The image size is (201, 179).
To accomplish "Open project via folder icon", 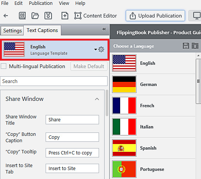I will tap(35, 16).
